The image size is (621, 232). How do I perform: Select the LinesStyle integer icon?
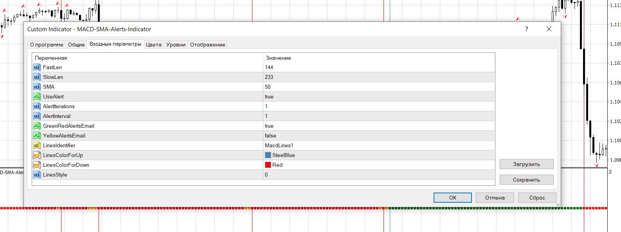coord(37,175)
